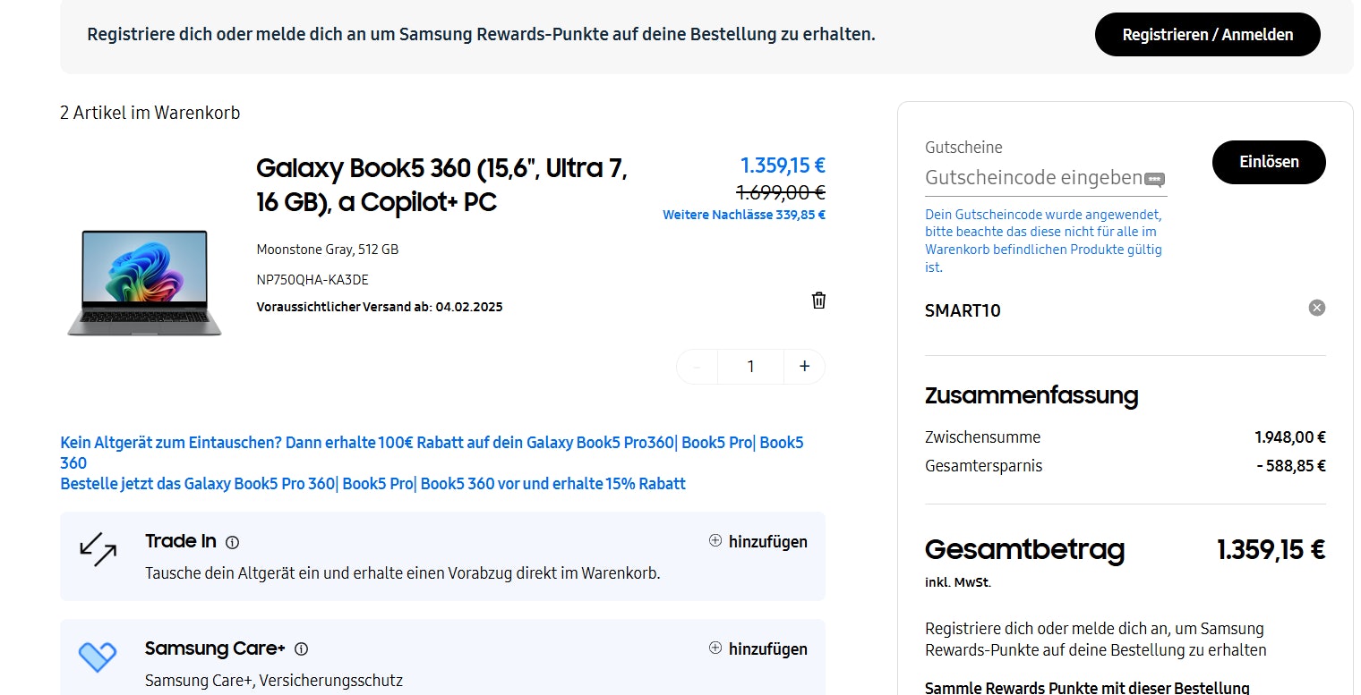The height and width of the screenshot is (695, 1361).
Task: Decrease quantity with the minus button
Action: [697, 367]
